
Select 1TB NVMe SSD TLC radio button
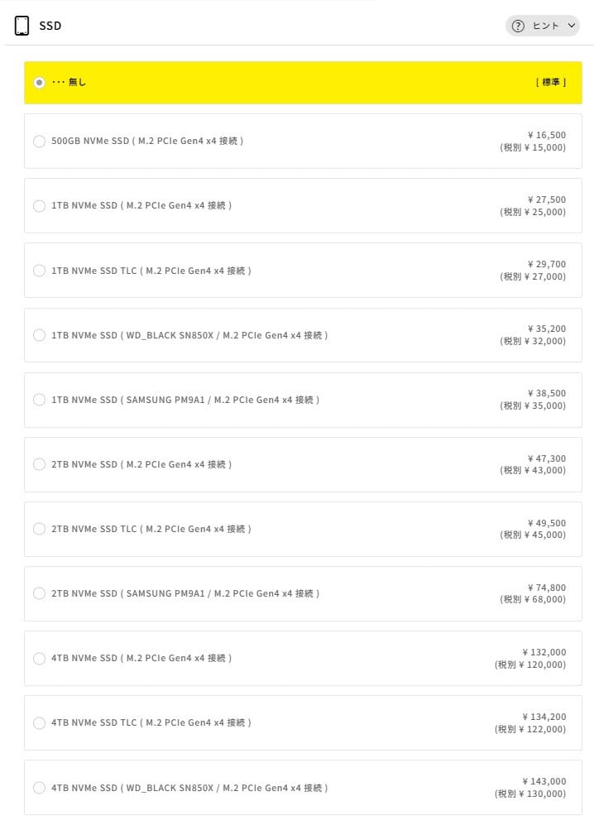39,271
